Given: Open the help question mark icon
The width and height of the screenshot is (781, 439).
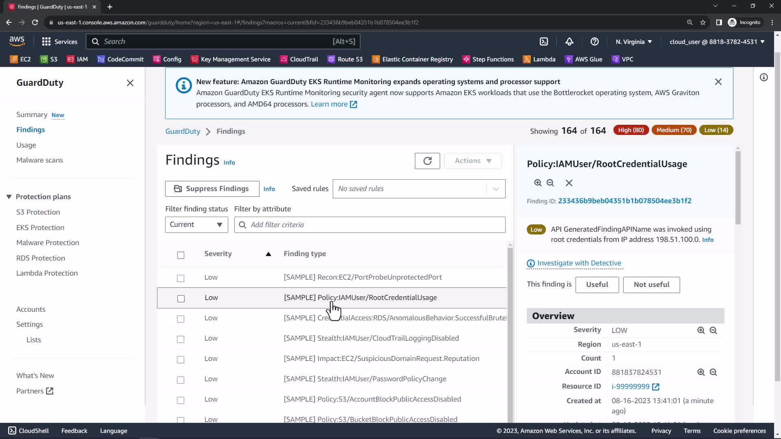Looking at the screenshot, I should (x=594, y=41).
